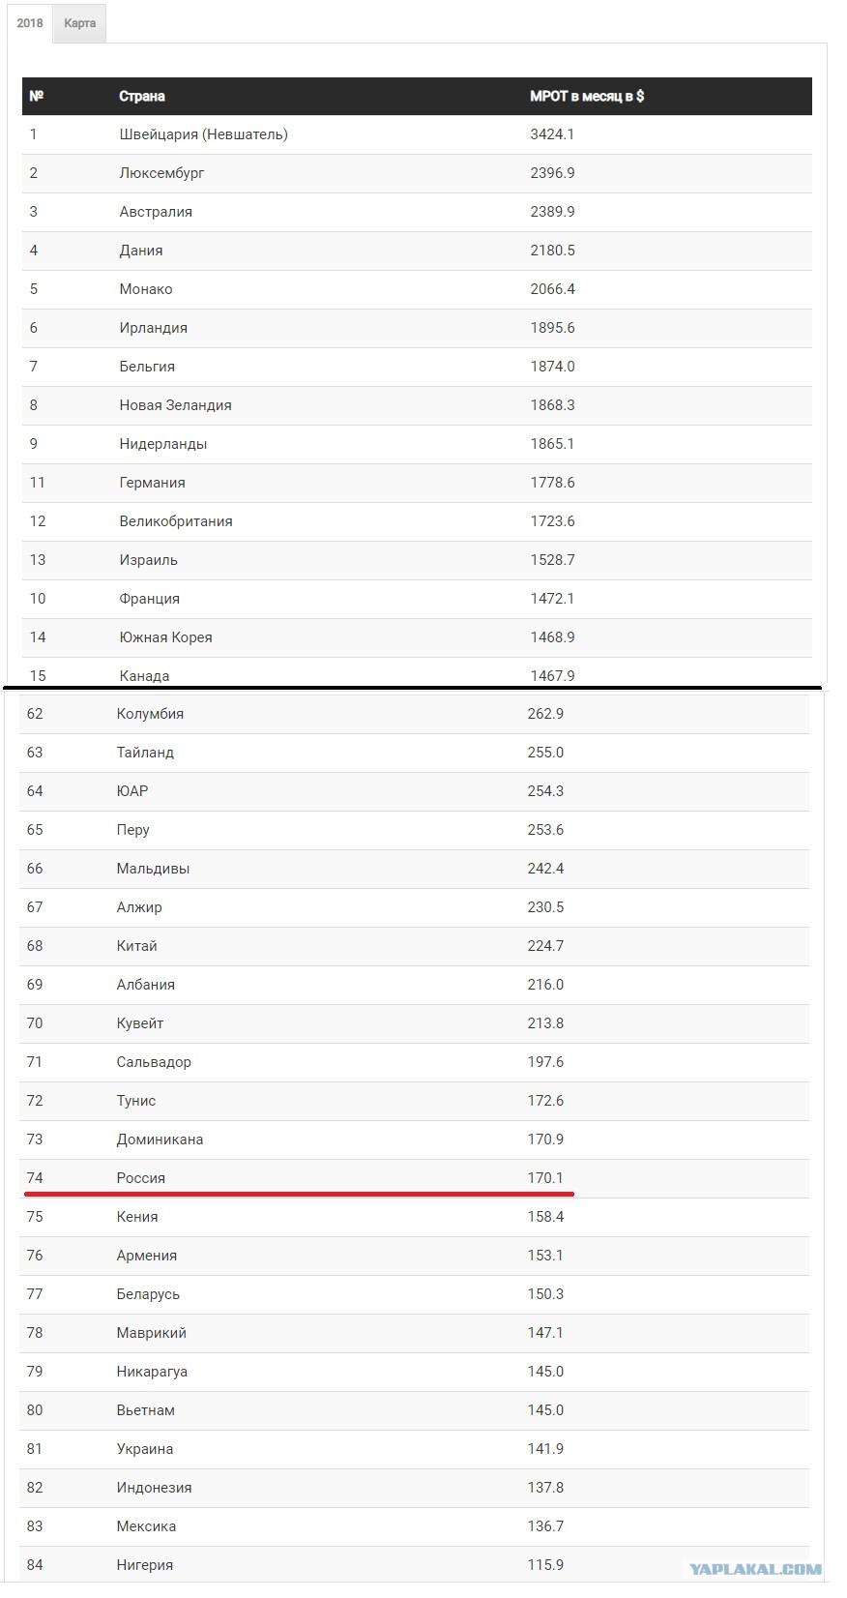Select the Нигерия row
Screen dimensions: 847x1598
pos(414,1565)
